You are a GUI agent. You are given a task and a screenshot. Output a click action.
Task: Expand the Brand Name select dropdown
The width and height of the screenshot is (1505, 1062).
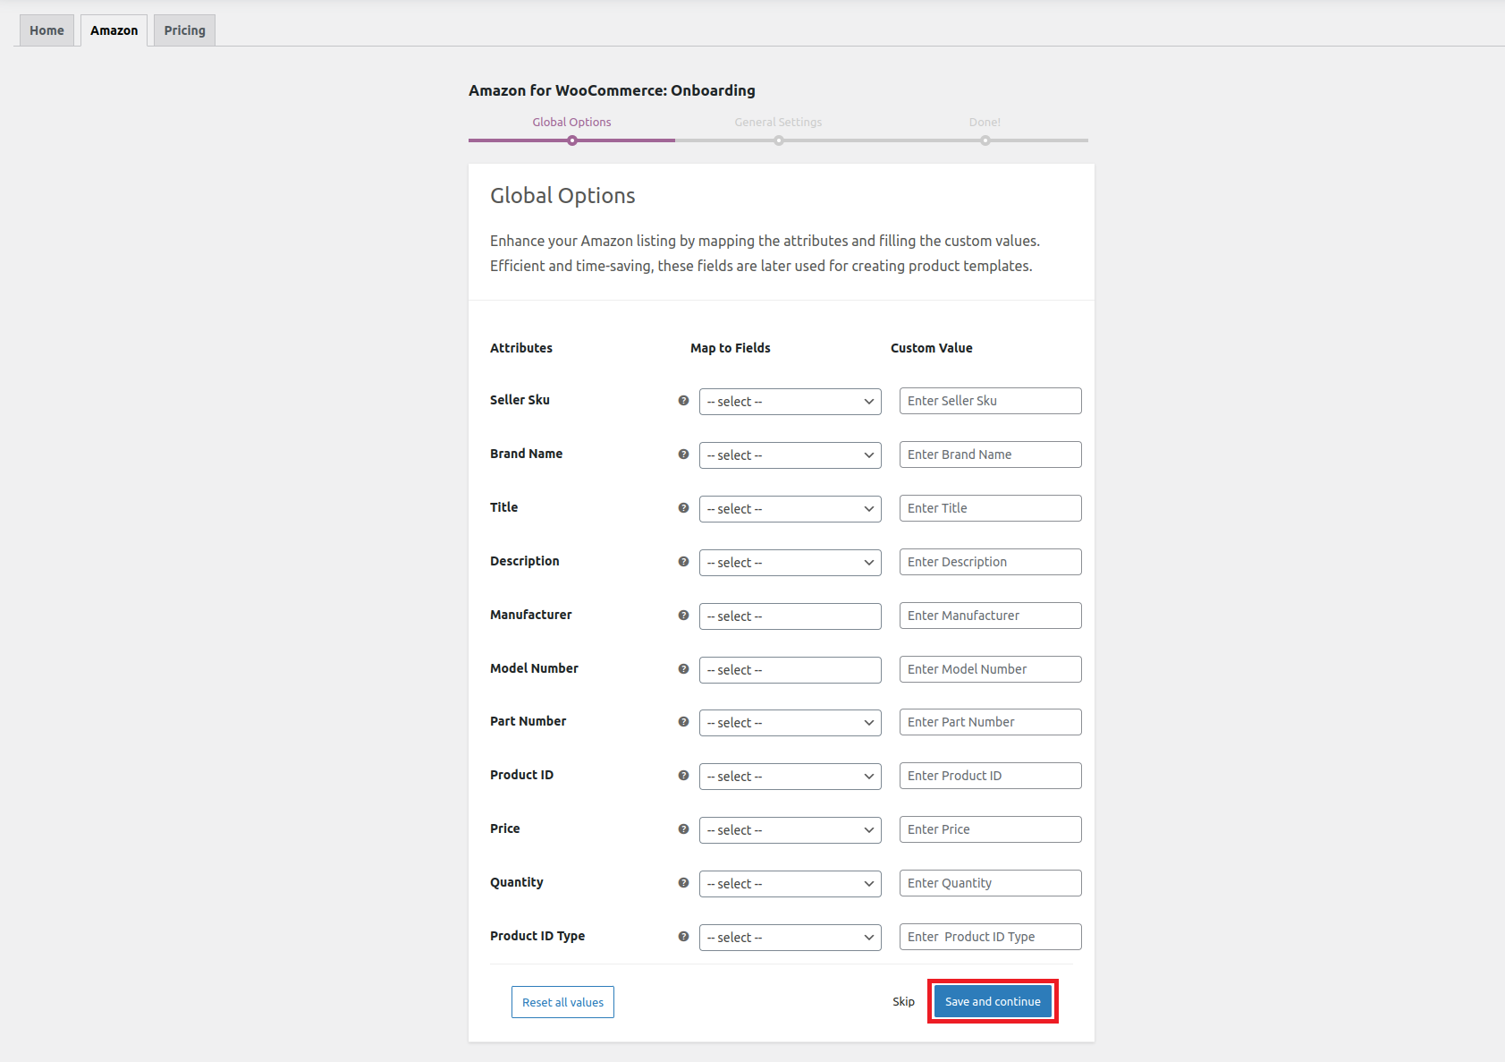click(790, 455)
